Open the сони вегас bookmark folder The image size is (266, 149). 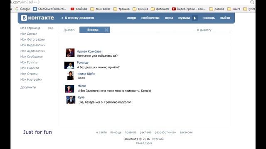100,9
